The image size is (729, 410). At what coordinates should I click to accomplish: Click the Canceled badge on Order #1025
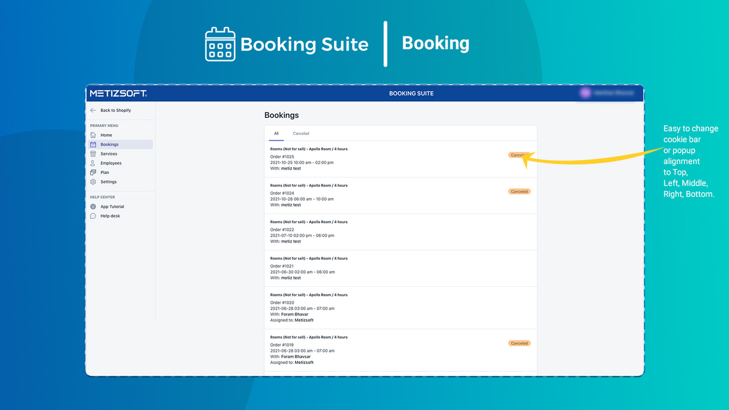[x=519, y=155]
